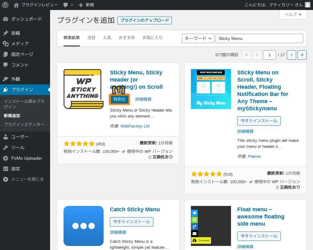Viewport: 313px width, 250px height.
Task: Collapse menu via メニューを閉じる arrow icon
Action: tap(6, 179)
